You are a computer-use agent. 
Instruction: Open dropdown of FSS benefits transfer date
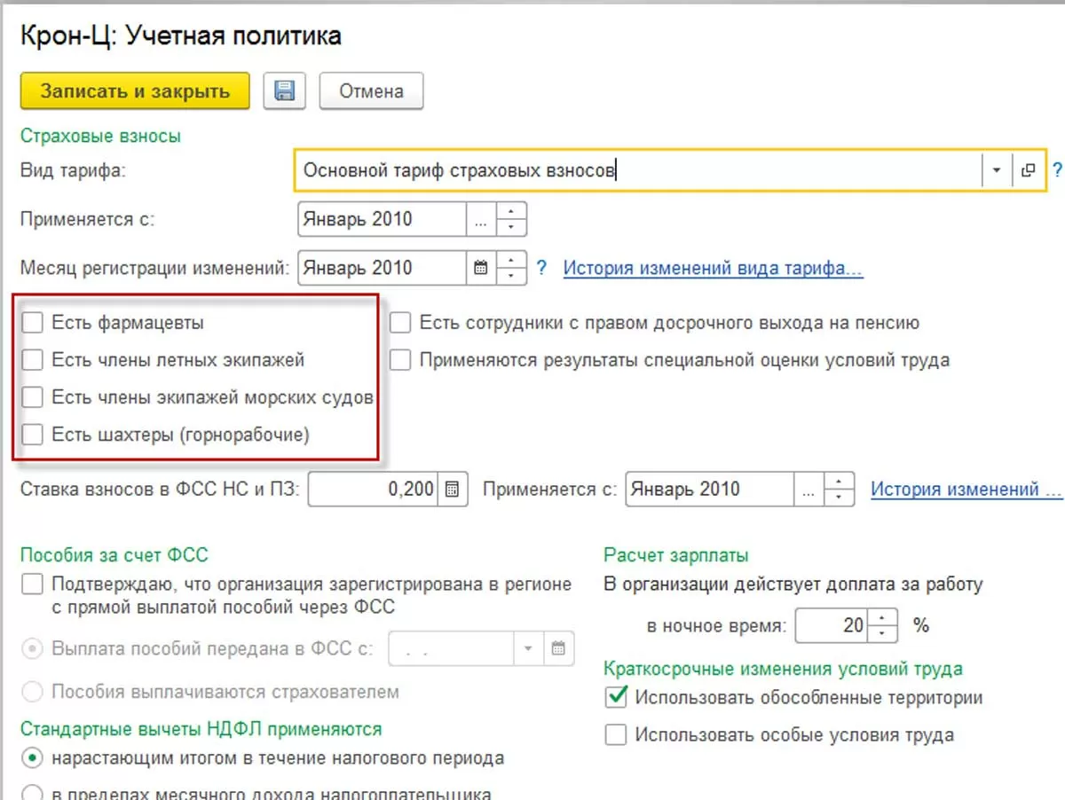point(528,649)
